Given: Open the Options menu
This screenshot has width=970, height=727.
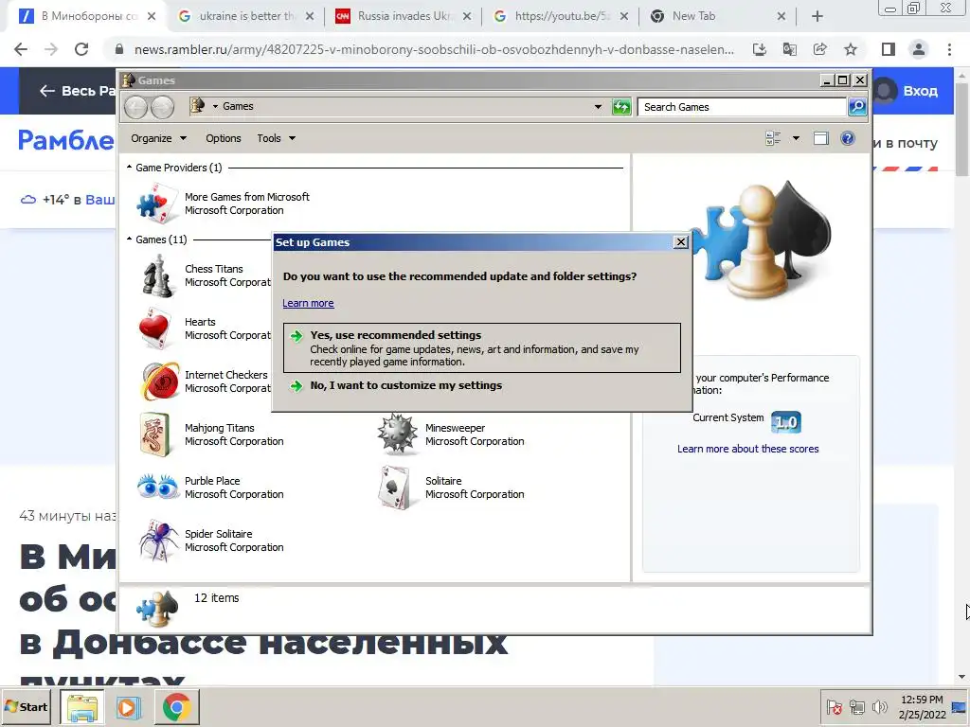Looking at the screenshot, I should coord(224,138).
